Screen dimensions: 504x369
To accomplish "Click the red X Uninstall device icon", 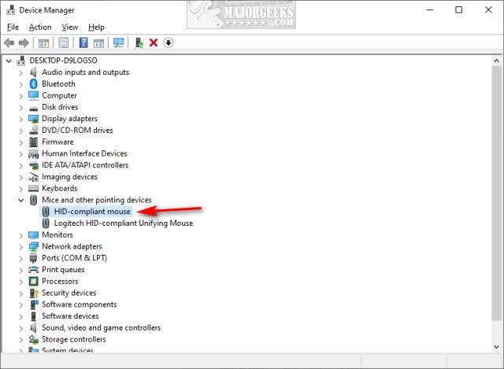I will click(154, 42).
